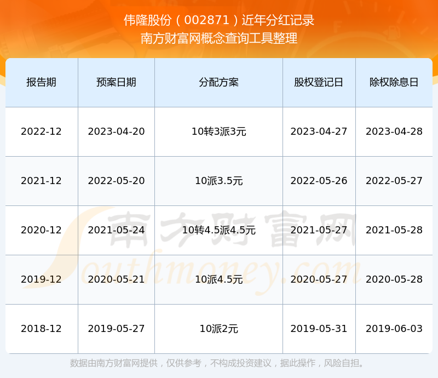Click the proposal date 2023-04-20
Viewport: 438px width, 378px height.
[116, 131]
